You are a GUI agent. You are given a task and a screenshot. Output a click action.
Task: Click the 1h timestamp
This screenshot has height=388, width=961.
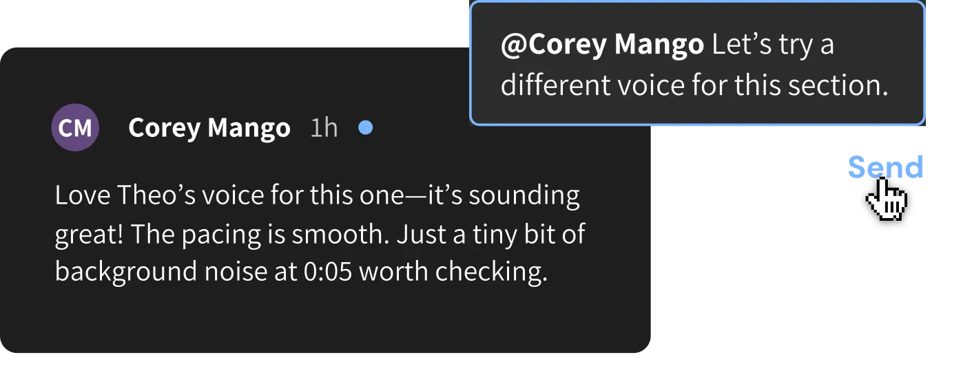coord(324,128)
